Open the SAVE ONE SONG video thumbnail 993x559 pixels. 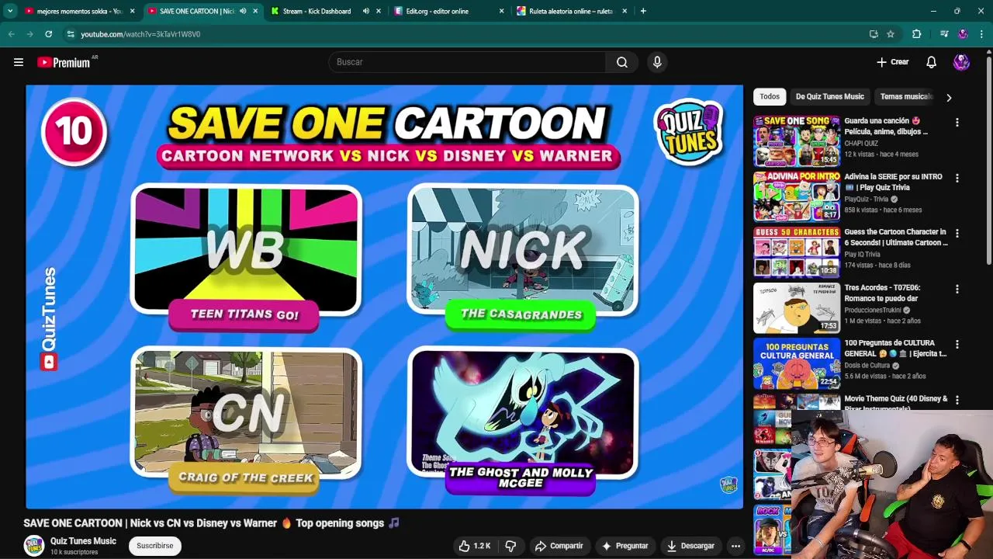(x=797, y=141)
